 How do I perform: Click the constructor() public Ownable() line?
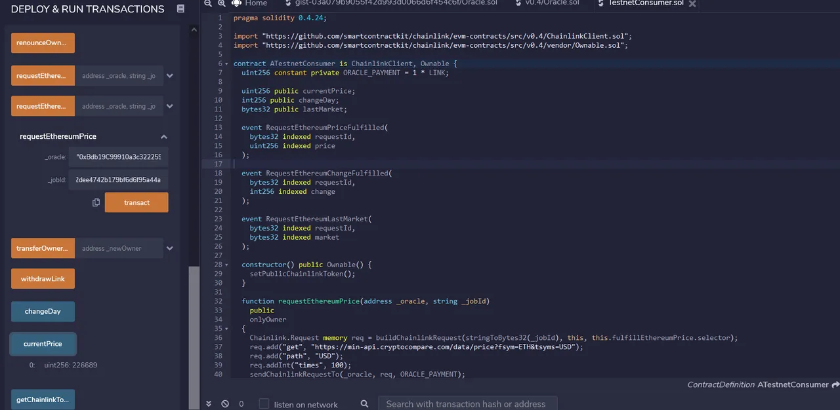pyautogui.click(x=306, y=265)
